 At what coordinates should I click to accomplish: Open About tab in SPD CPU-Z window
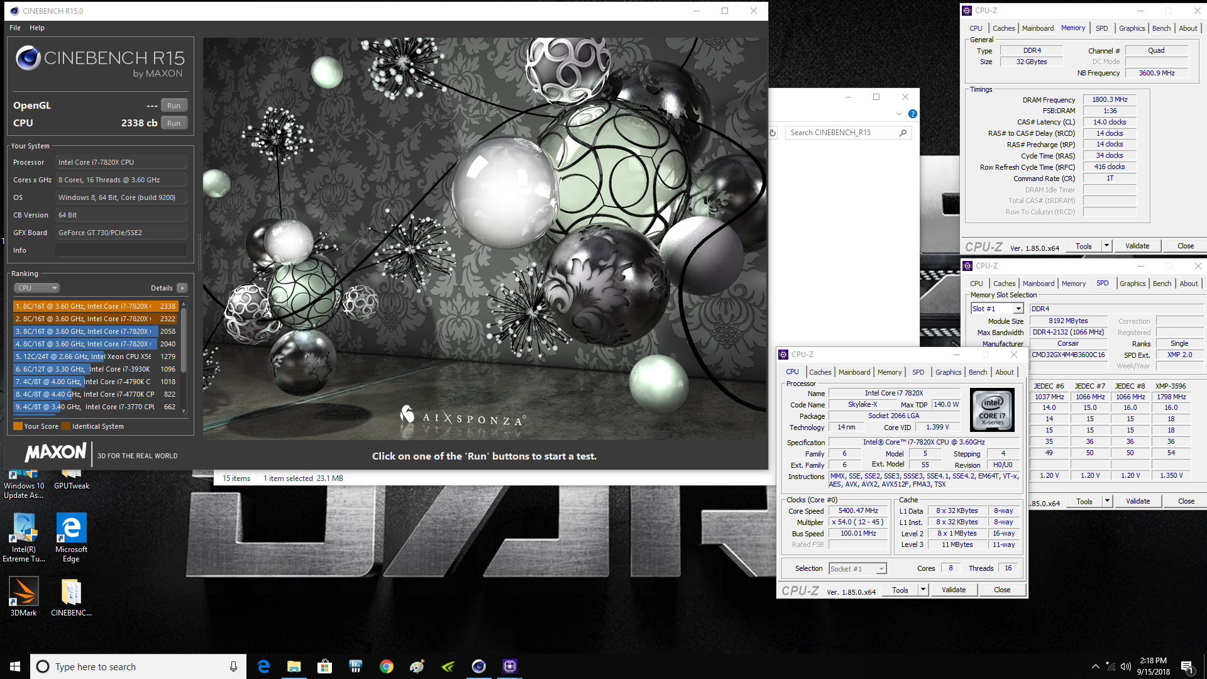(x=1188, y=284)
